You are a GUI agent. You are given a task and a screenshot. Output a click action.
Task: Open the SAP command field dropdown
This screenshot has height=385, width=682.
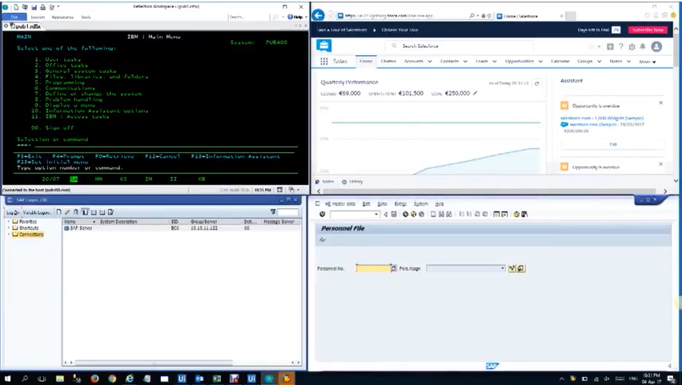(376, 214)
